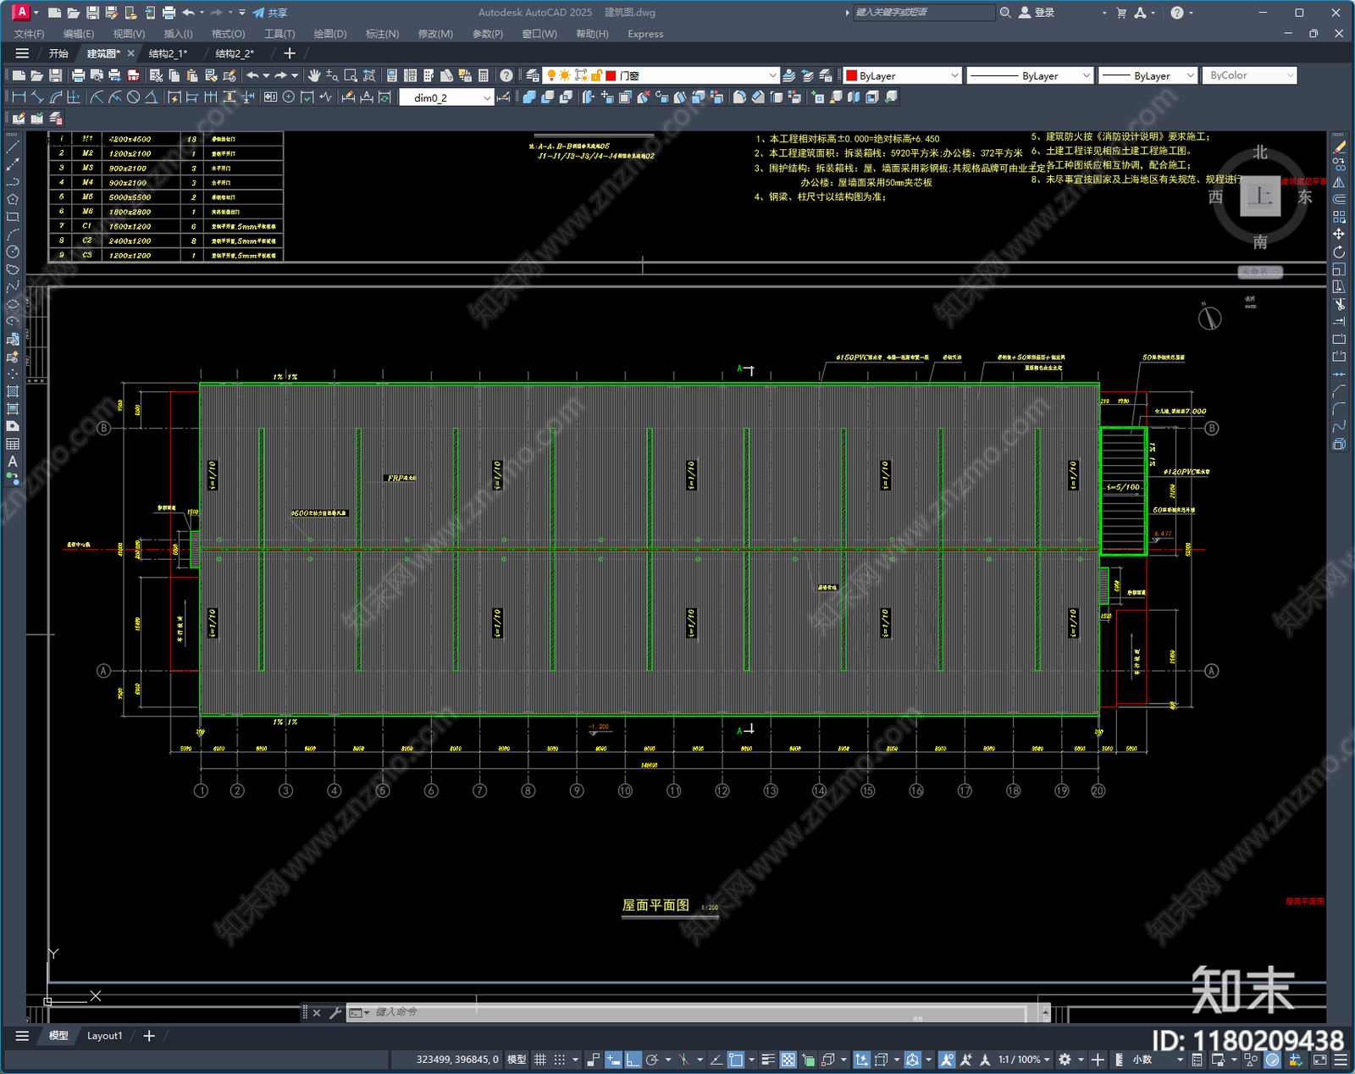Open the layer dropdown showing 门窗

click(x=660, y=75)
